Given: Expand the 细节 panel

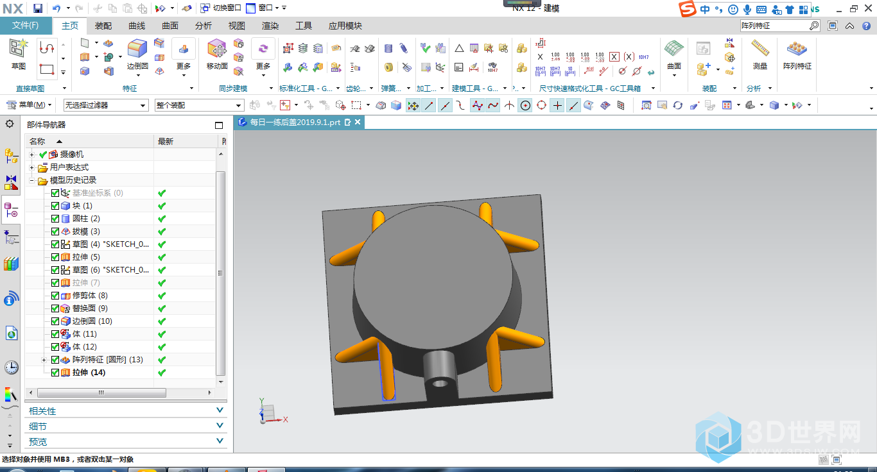Looking at the screenshot, I should coord(126,426).
